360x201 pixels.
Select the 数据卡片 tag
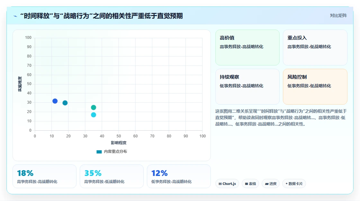(294, 184)
